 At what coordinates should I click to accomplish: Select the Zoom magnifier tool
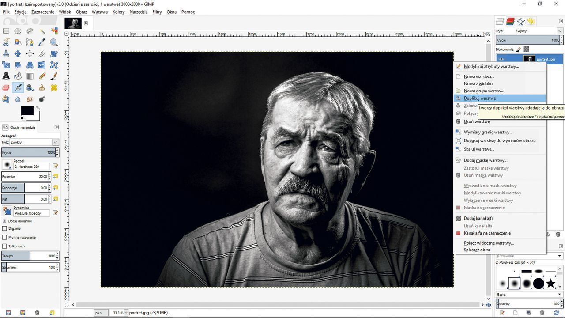click(x=54, y=42)
